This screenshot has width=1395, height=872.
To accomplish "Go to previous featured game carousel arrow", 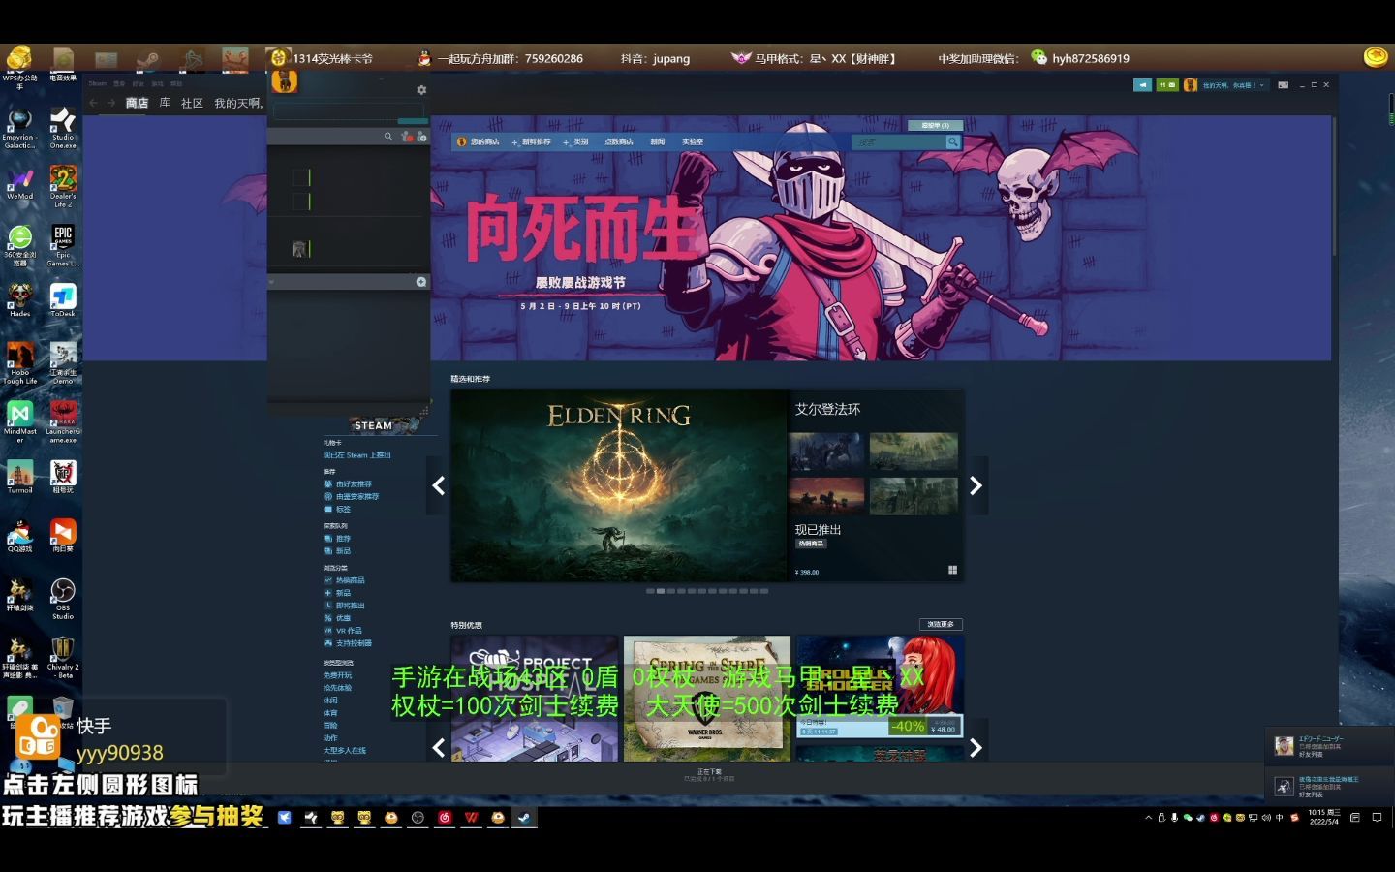I will tap(439, 485).
